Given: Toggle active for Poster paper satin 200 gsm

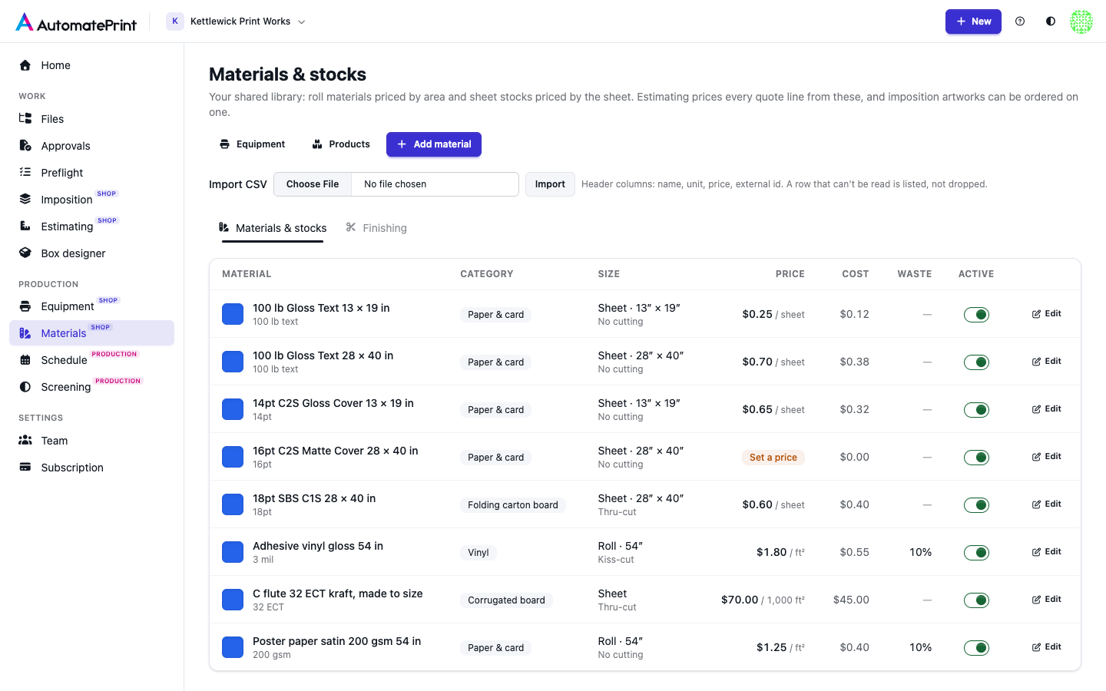Looking at the screenshot, I should tap(976, 648).
